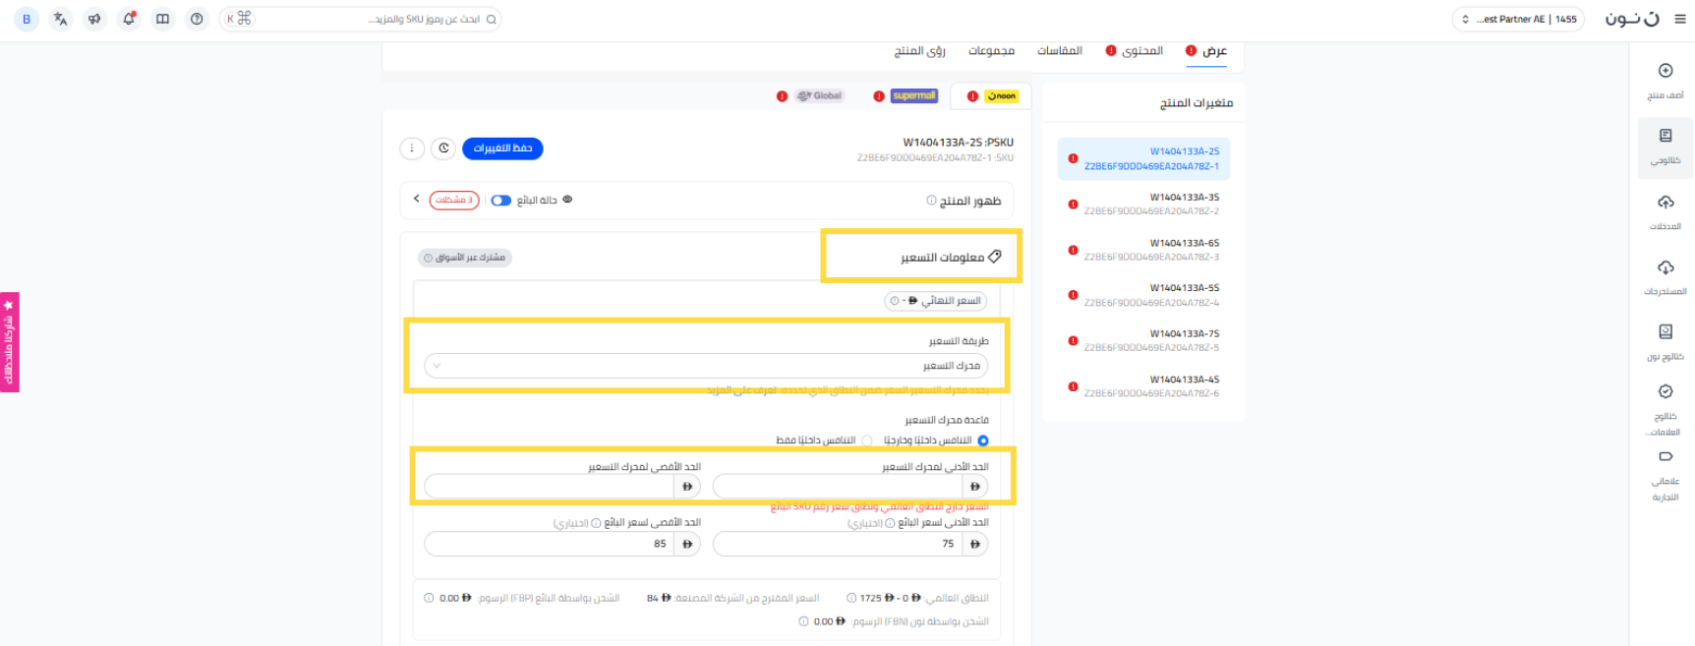Click the history clock icon beside save

tap(443, 148)
